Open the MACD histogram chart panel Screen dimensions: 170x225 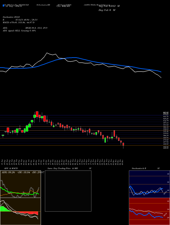pyautogui.click(x=20, y=211)
